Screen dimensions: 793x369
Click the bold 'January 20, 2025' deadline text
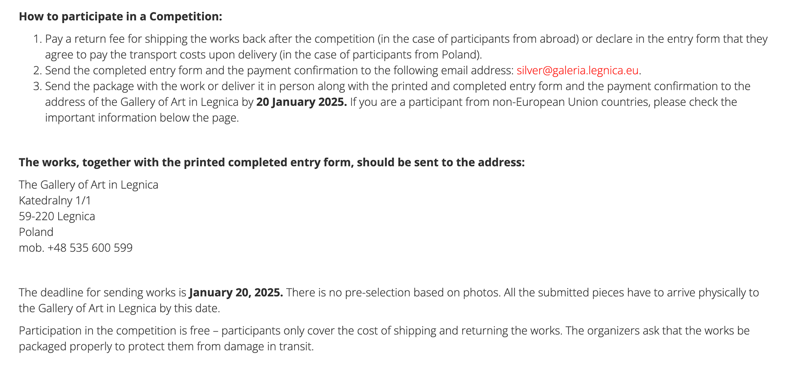pos(236,293)
